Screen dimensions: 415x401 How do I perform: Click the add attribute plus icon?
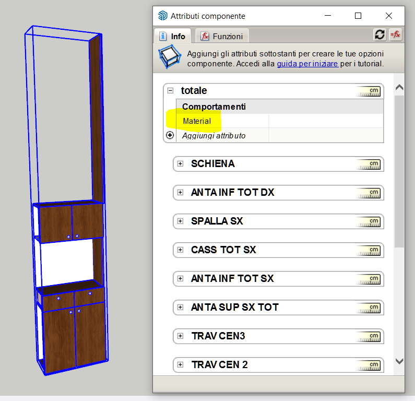coord(170,135)
